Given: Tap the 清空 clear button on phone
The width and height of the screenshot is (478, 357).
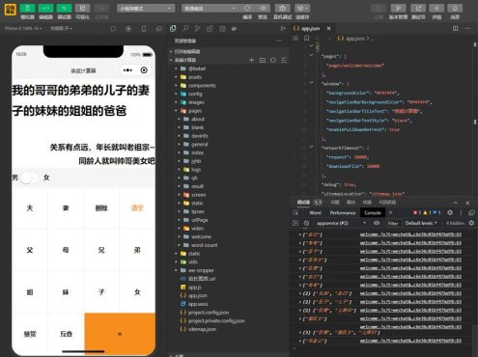Looking at the screenshot, I should [x=137, y=207].
